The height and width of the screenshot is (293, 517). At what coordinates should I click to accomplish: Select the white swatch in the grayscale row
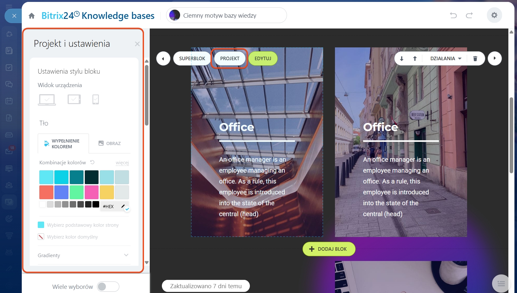tap(43, 204)
